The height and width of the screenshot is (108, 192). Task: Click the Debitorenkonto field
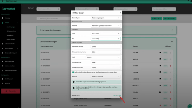pyautogui.click(x=106, y=68)
